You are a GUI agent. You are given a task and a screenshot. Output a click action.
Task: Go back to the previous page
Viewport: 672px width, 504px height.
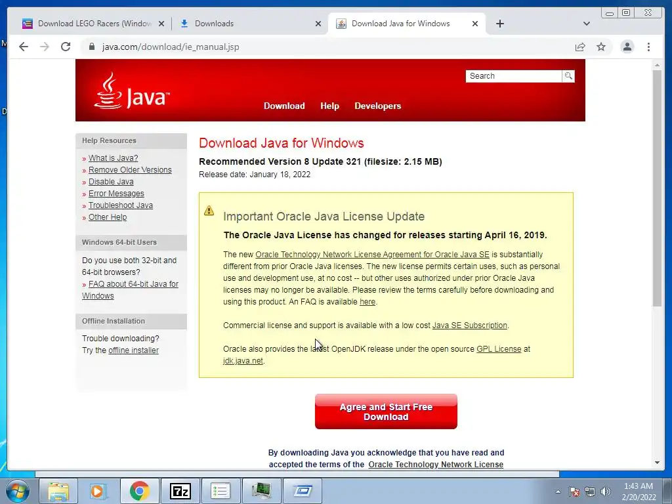[x=24, y=47]
